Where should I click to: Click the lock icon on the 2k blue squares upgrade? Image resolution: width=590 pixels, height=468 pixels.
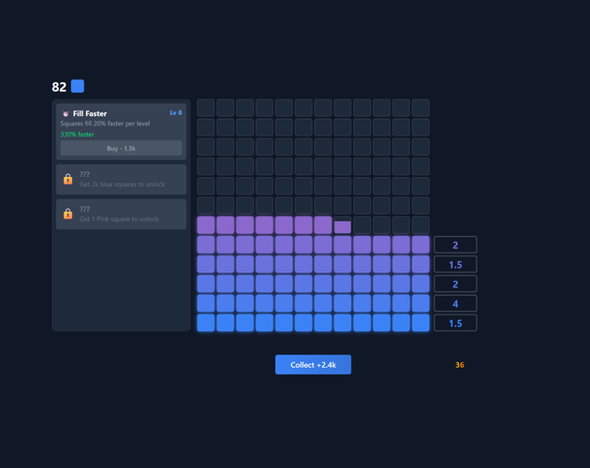pos(67,179)
